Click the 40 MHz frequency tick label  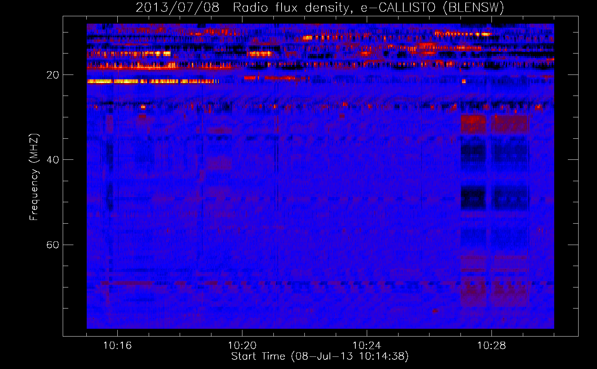tap(52, 160)
